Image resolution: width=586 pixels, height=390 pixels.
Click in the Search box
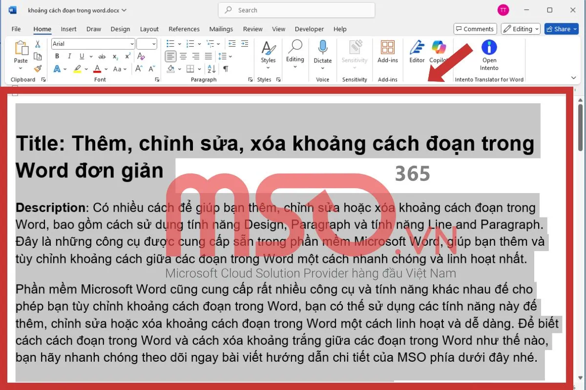click(x=296, y=10)
